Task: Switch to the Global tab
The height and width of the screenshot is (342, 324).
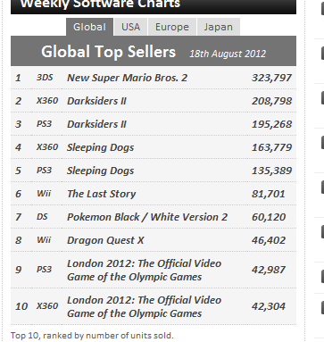Action: (x=89, y=27)
